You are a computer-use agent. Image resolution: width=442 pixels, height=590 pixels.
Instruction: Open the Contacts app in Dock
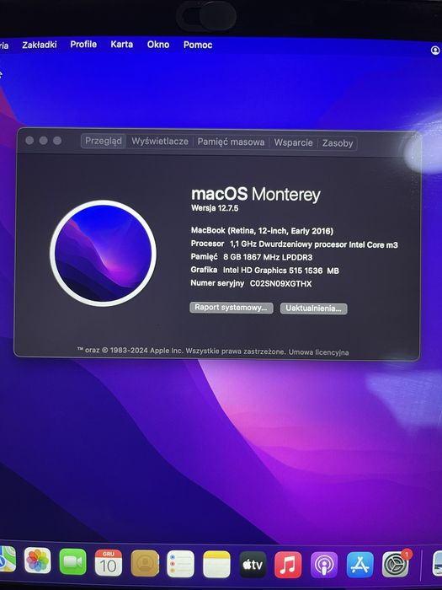pos(145,563)
